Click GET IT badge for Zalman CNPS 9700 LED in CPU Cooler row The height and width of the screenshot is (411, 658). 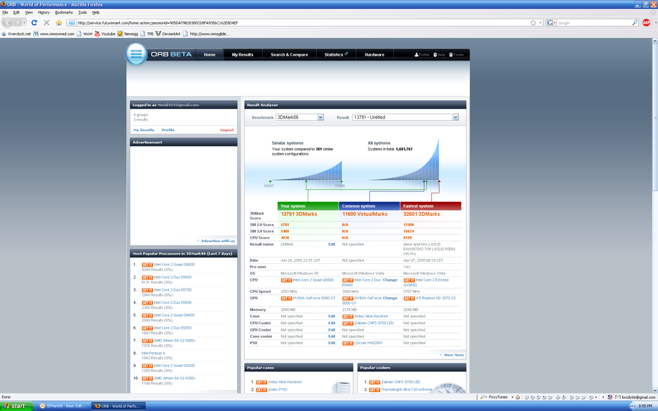(348, 324)
